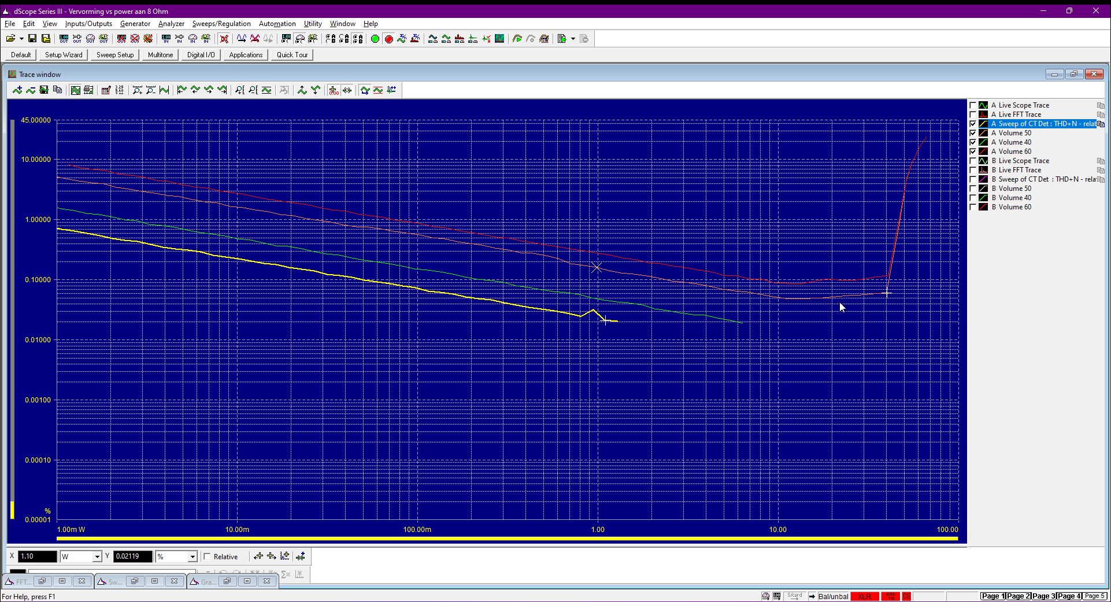Open the Y unit dropdown showing %

(192, 556)
